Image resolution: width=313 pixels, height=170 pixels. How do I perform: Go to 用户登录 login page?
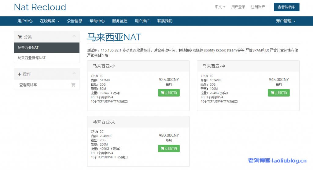(x=238, y=7)
